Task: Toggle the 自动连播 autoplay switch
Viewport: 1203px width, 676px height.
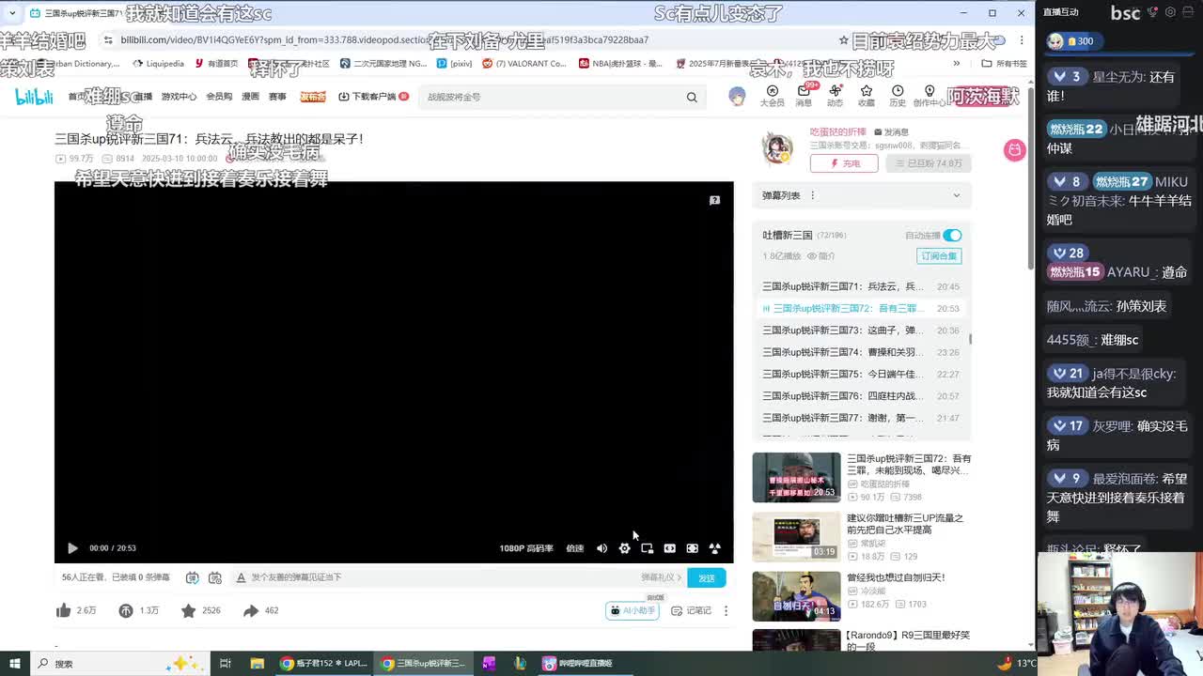Action: coord(952,235)
